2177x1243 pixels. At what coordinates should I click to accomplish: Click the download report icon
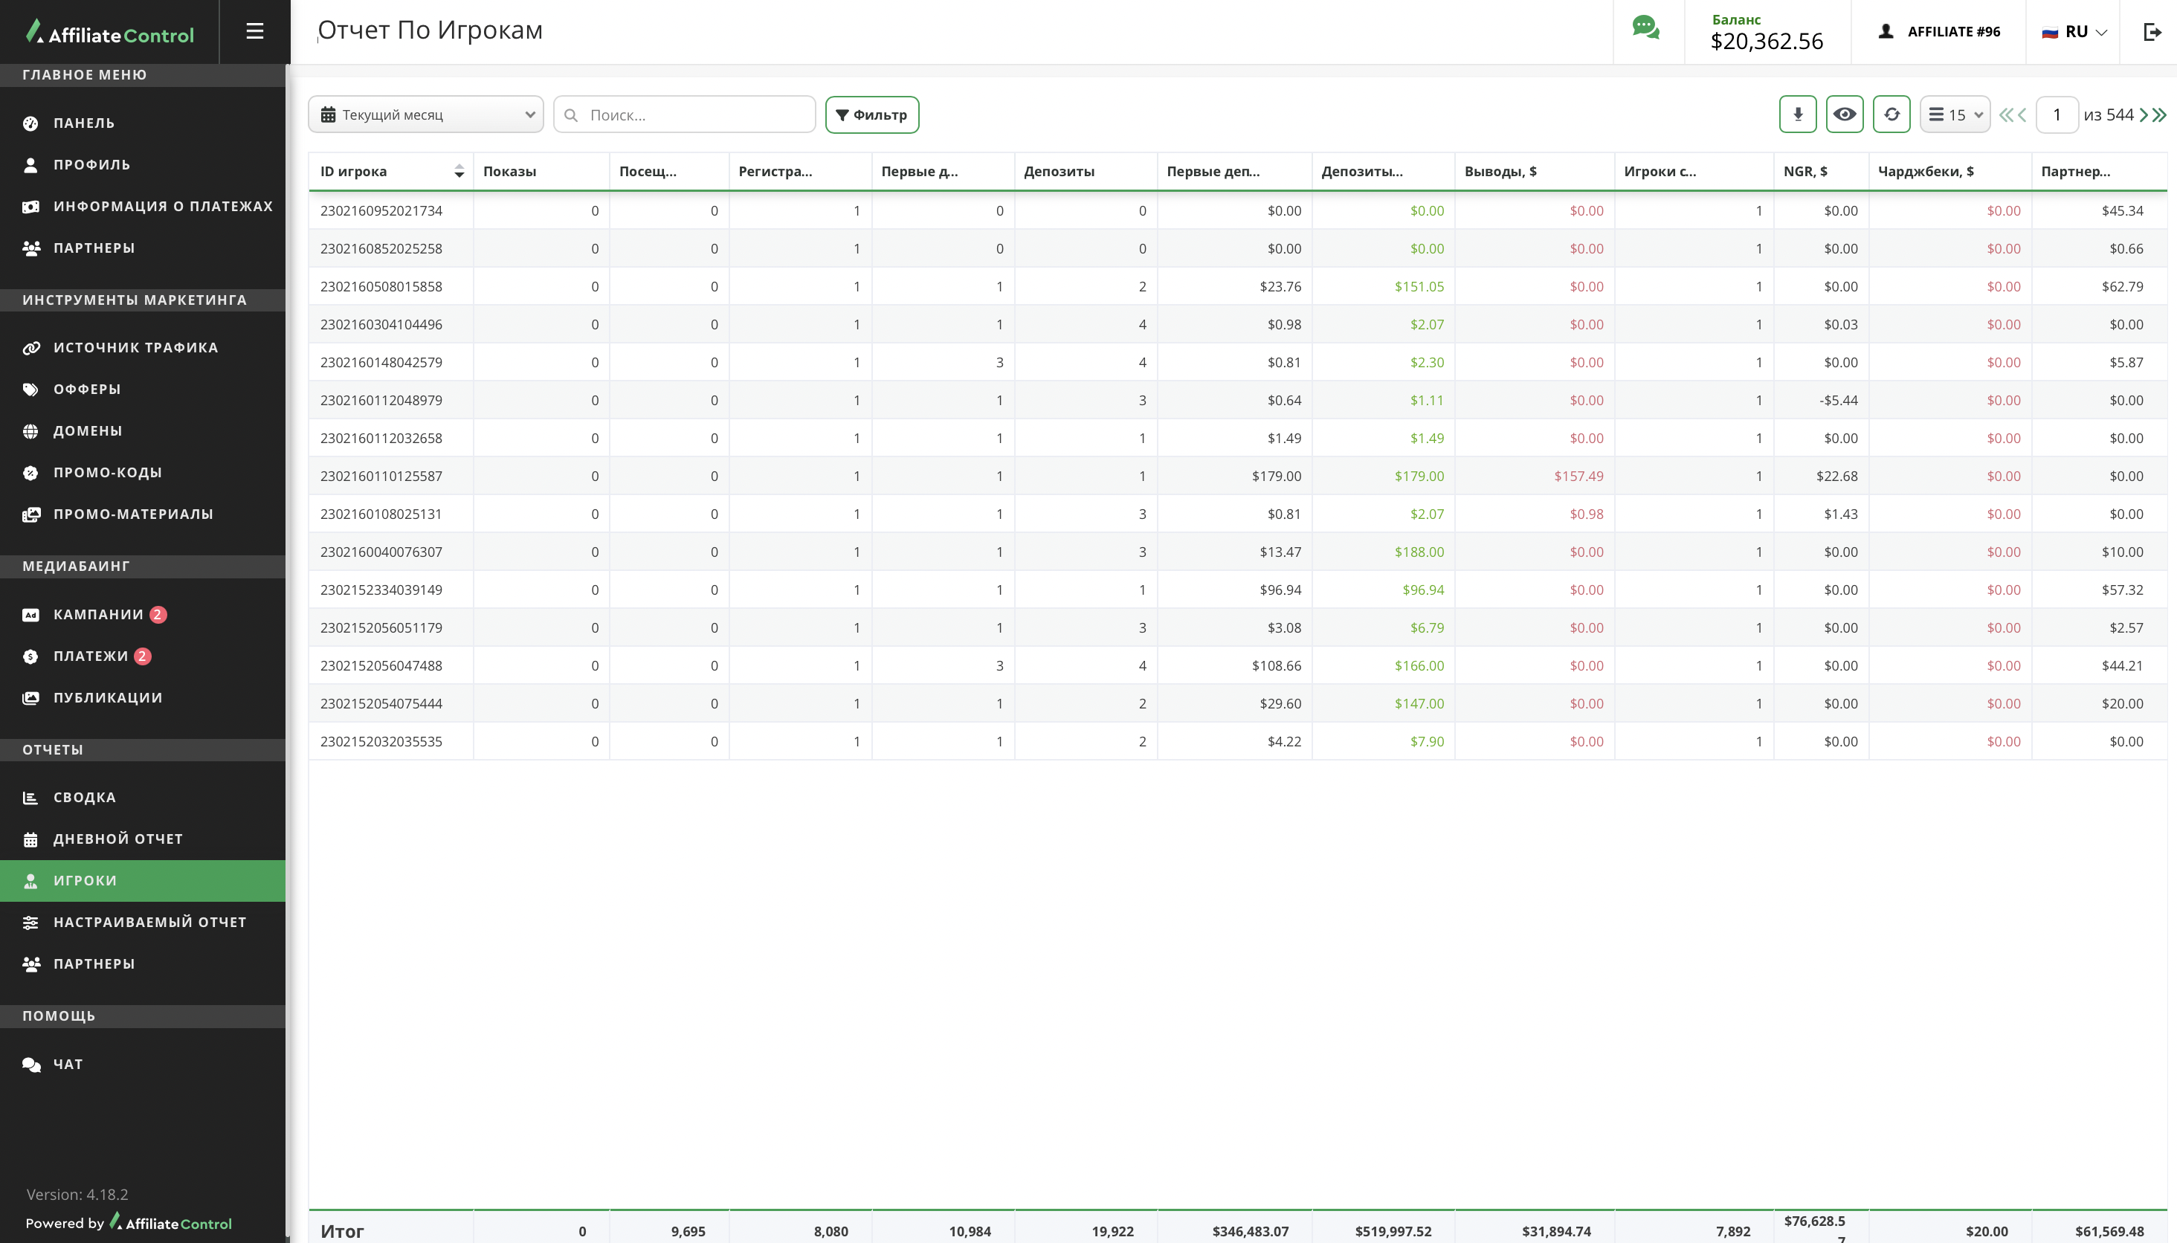pos(1797,114)
